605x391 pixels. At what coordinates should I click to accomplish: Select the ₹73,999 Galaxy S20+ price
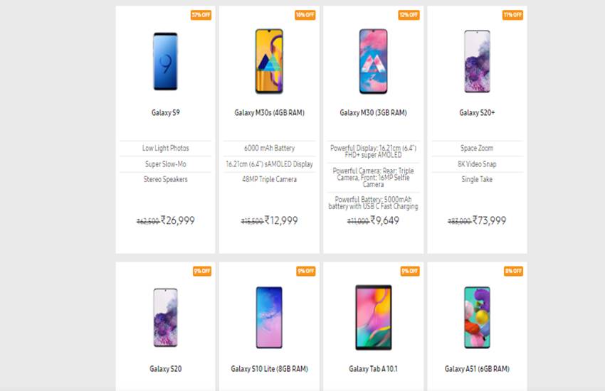click(x=489, y=220)
